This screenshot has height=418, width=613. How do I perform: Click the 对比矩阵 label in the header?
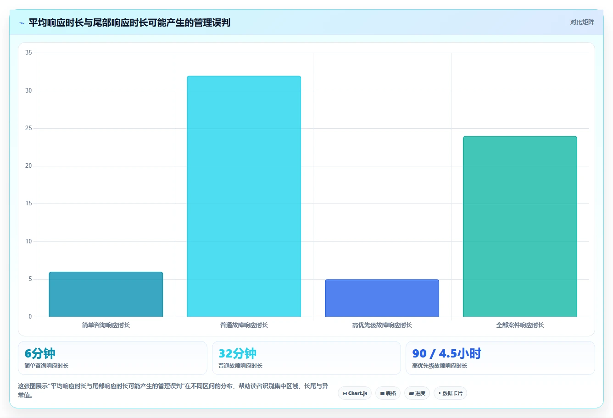(x=582, y=22)
